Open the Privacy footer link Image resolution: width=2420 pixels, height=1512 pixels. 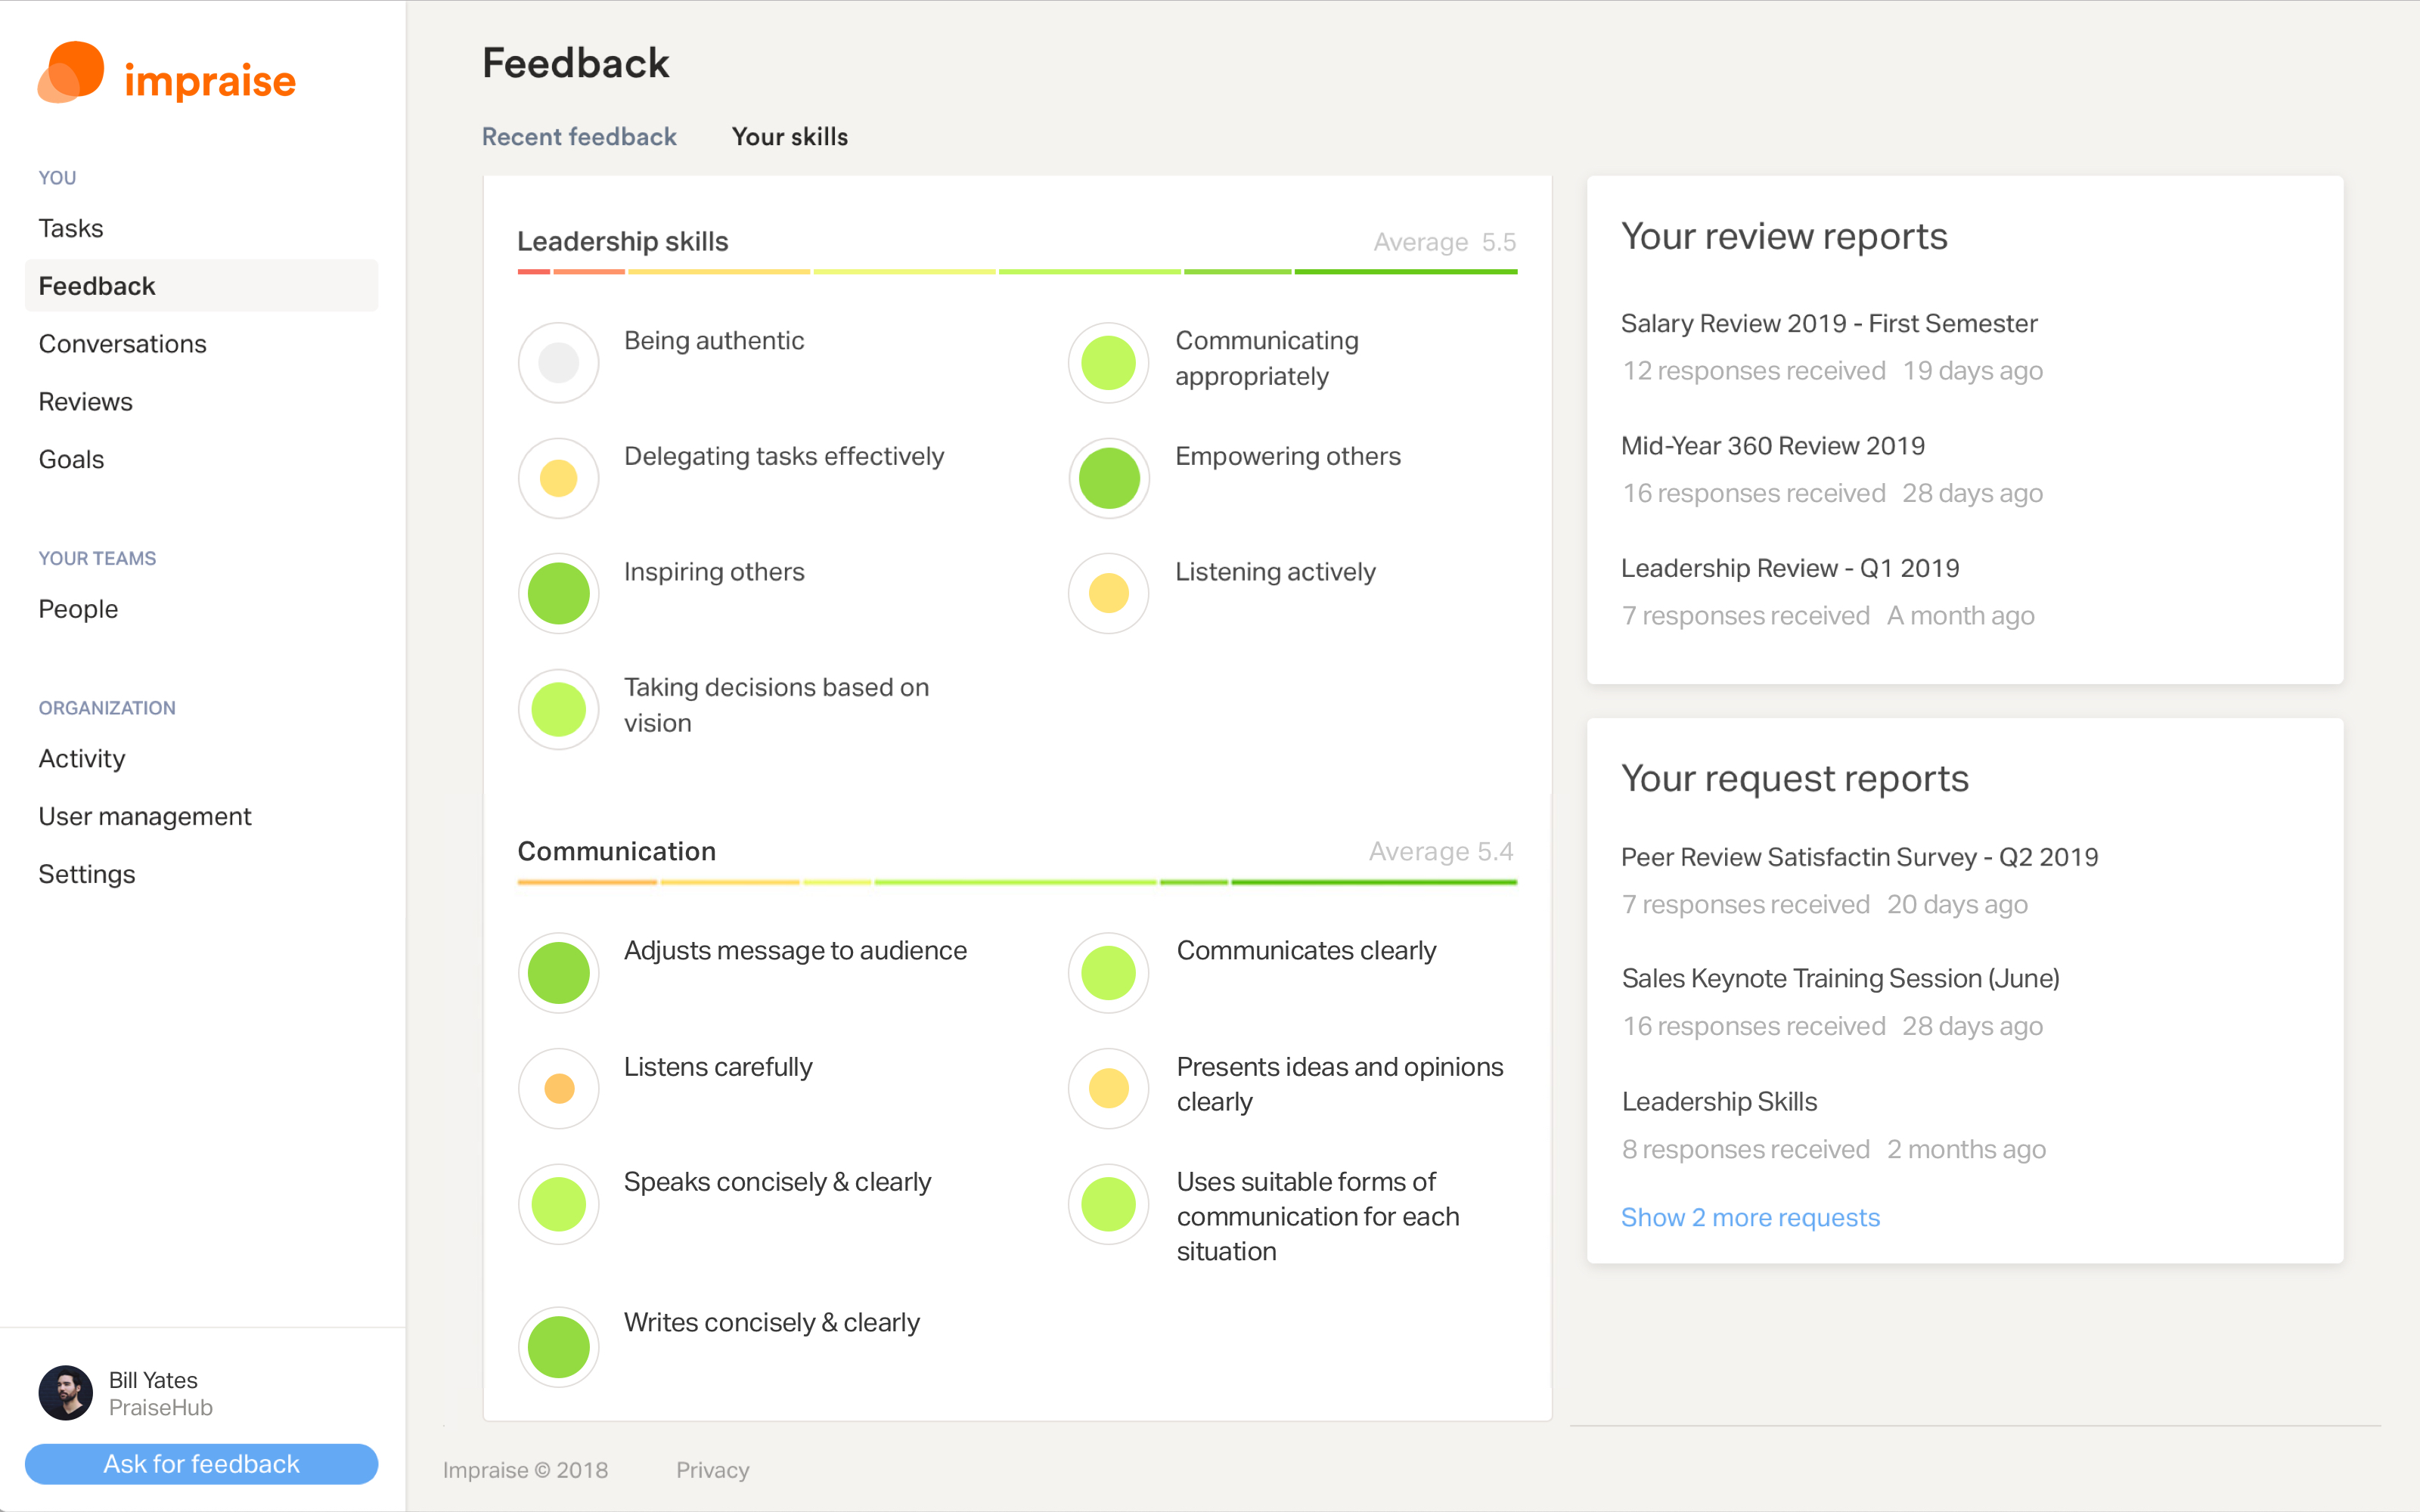(712, 1469)
